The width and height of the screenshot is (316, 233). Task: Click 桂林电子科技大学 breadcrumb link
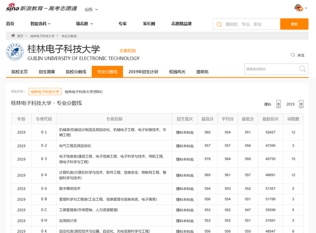(x=43, y=36)
